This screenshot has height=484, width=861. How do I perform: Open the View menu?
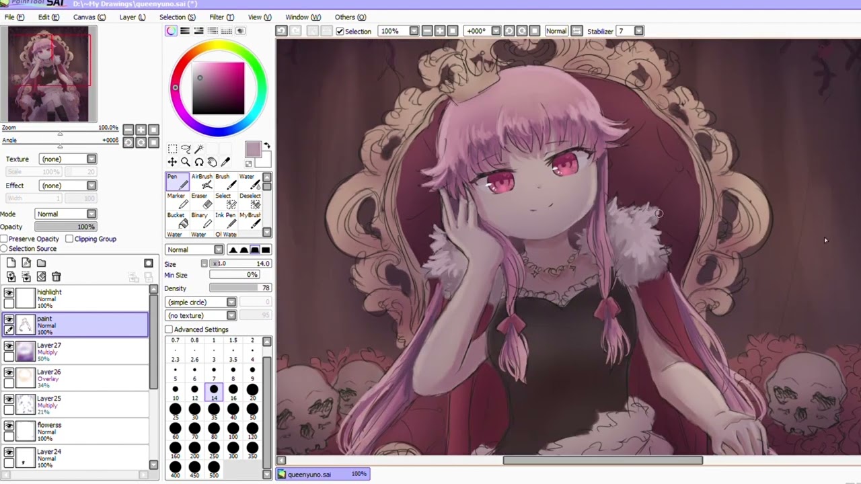click(260, 17)
